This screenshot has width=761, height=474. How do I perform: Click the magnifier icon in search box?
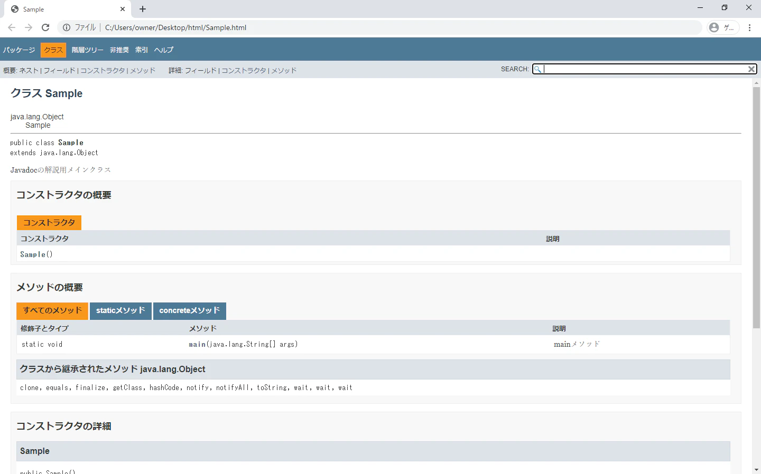537,69
